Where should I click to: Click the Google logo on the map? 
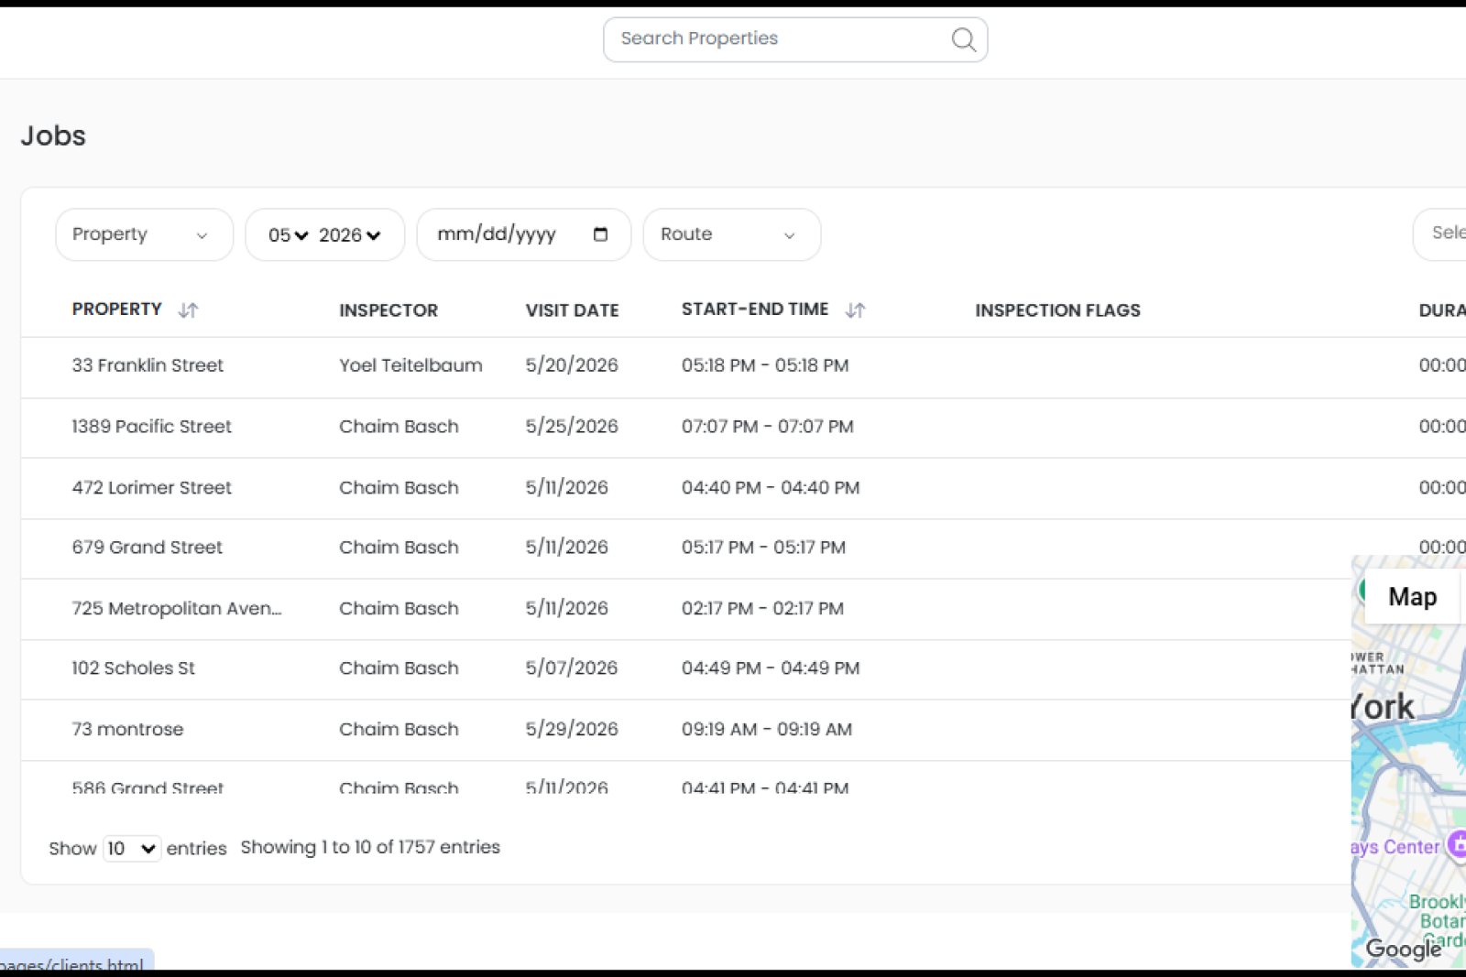click(1403, 949)
